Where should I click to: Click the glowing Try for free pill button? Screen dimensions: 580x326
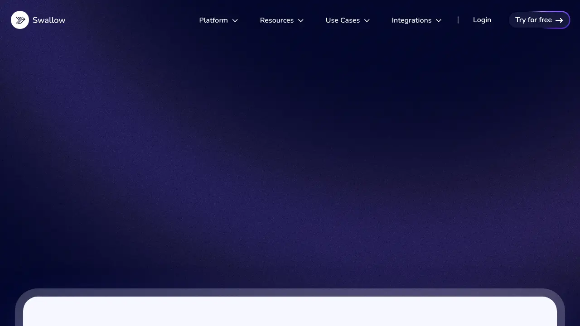(539, 20)
